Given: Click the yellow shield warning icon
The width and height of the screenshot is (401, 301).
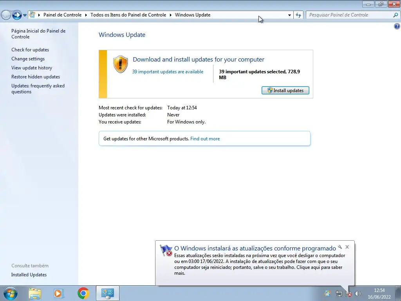Looking at the screenshot, I should coord(121,64).
